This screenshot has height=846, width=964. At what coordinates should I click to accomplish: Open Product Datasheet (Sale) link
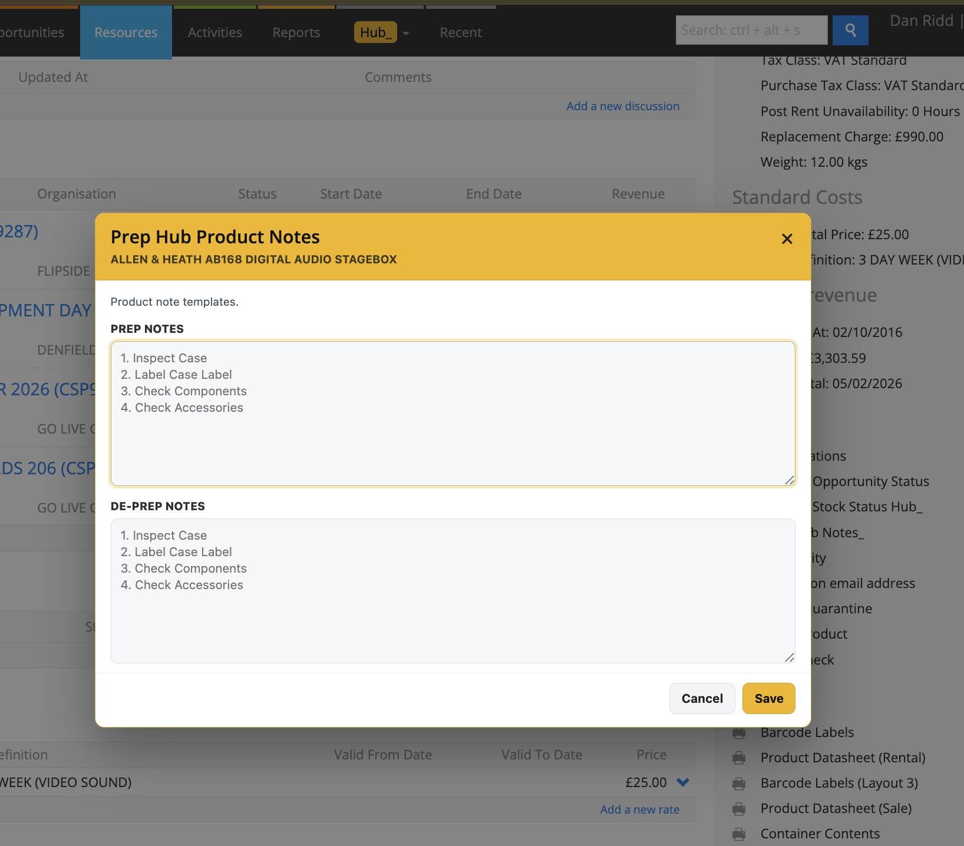[x=836, y=808]
